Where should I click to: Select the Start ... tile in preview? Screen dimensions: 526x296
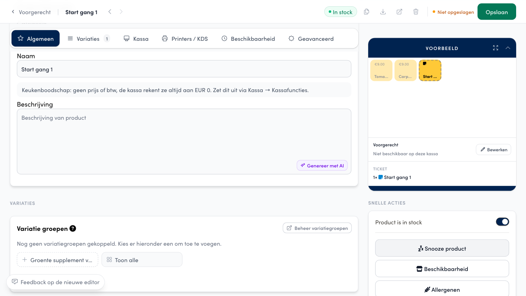pyautogui.click(x=430, y=70)
